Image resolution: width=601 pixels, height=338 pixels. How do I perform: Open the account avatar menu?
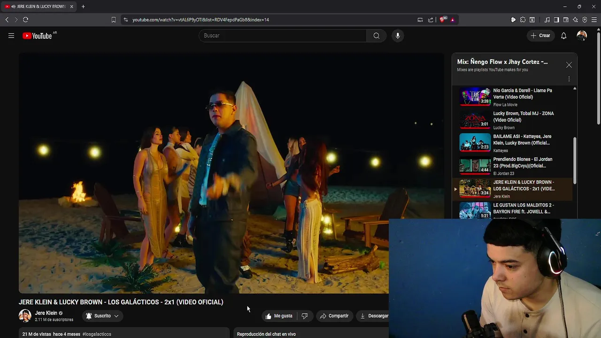click(582, 36)
